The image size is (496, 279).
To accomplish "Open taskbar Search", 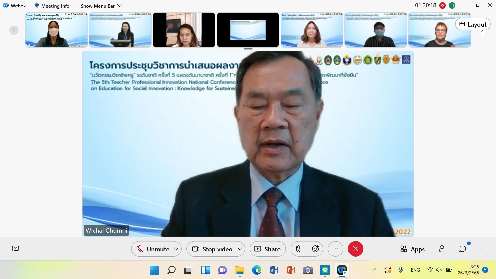I will [171, 270].
